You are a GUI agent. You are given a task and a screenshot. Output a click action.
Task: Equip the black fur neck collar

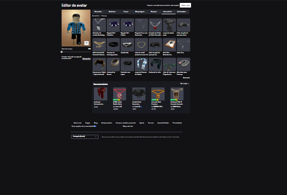155,45
